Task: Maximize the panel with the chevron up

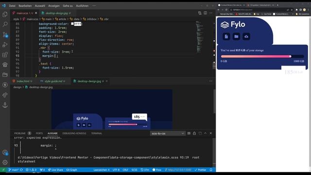Action: click(205, 133)
